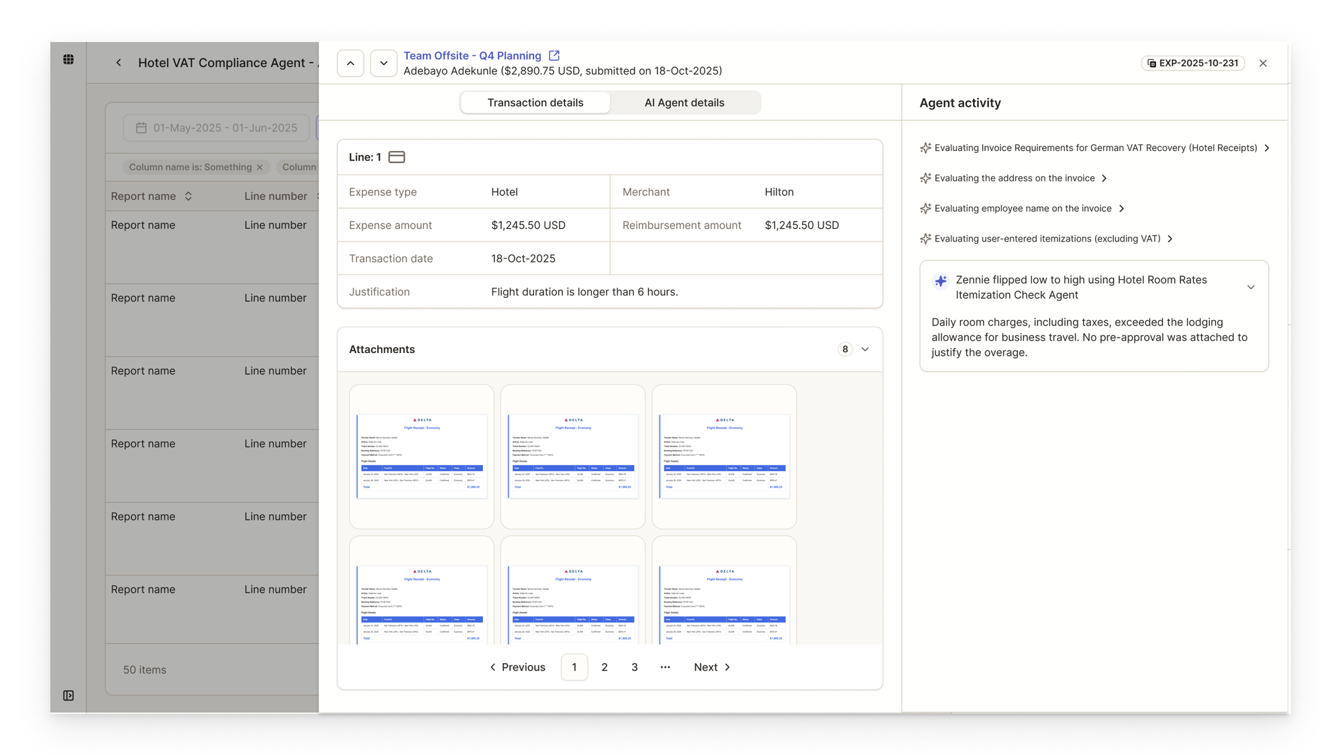This screenshot has height=755, width=1342.
Task: Remove the 'Column name is: Something' filter chip
Action: 260,167
